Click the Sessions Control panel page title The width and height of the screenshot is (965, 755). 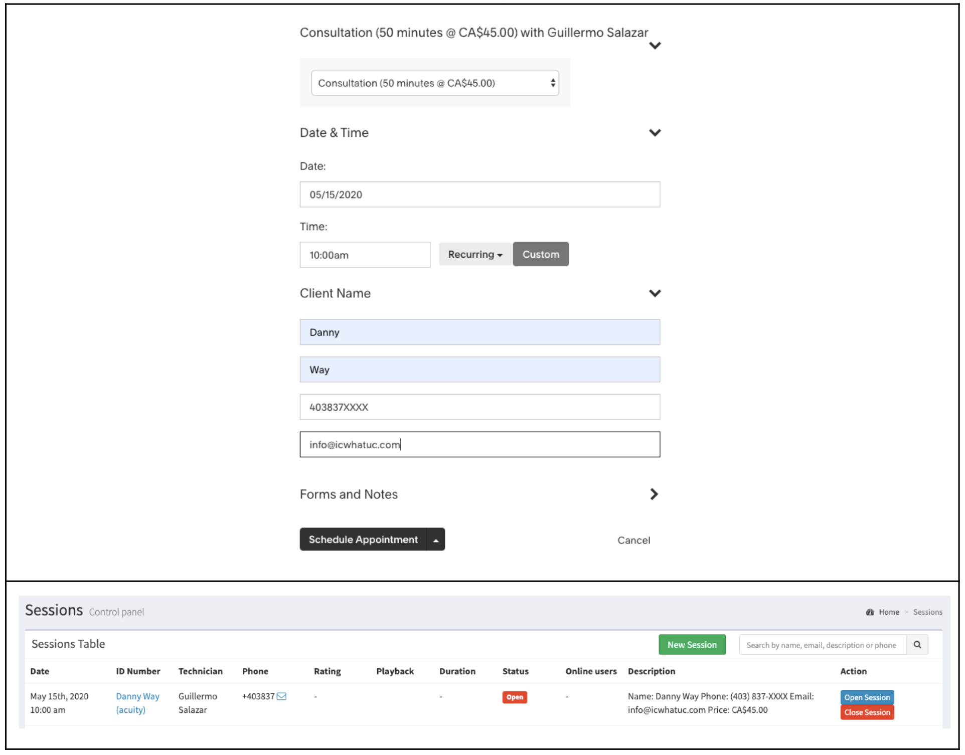click(84, 611)
